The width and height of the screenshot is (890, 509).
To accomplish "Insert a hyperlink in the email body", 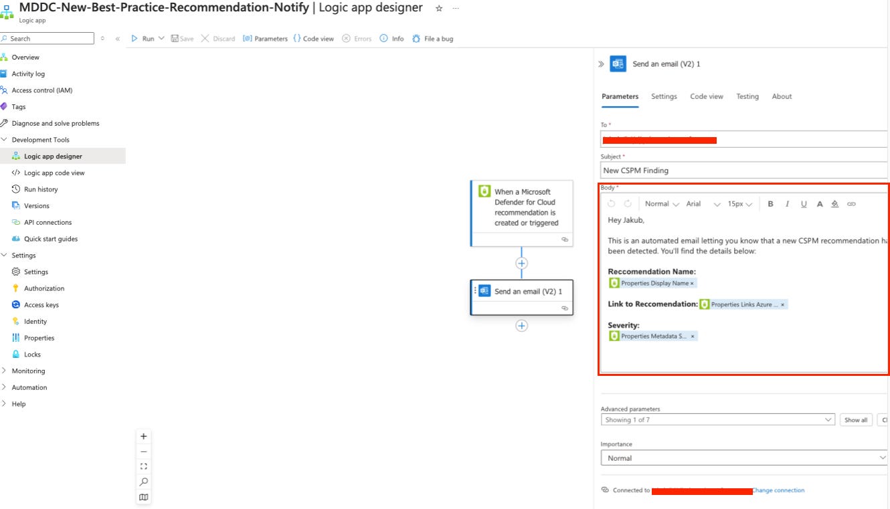I will point(851,204).
